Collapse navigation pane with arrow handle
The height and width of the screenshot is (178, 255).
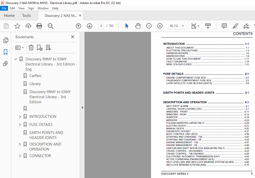[x=82, y=108]
